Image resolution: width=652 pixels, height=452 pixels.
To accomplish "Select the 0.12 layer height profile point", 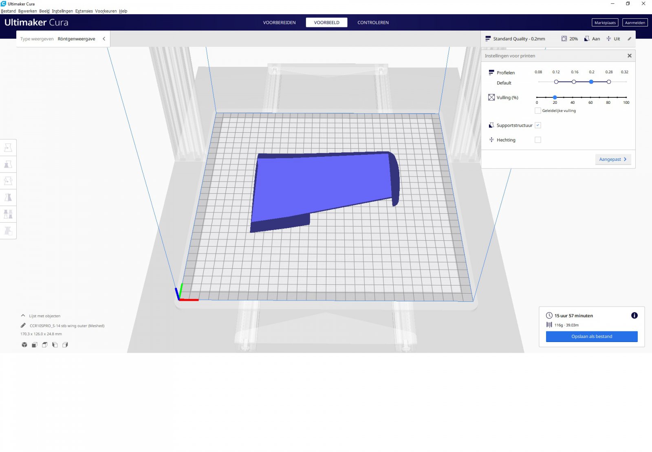I will (556, 82).
